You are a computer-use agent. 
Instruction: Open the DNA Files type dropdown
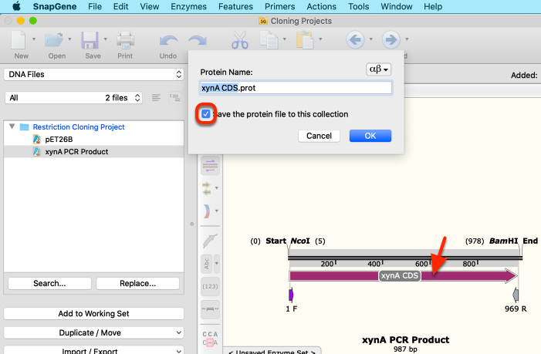pyautogui.click(x=93, y=75)
